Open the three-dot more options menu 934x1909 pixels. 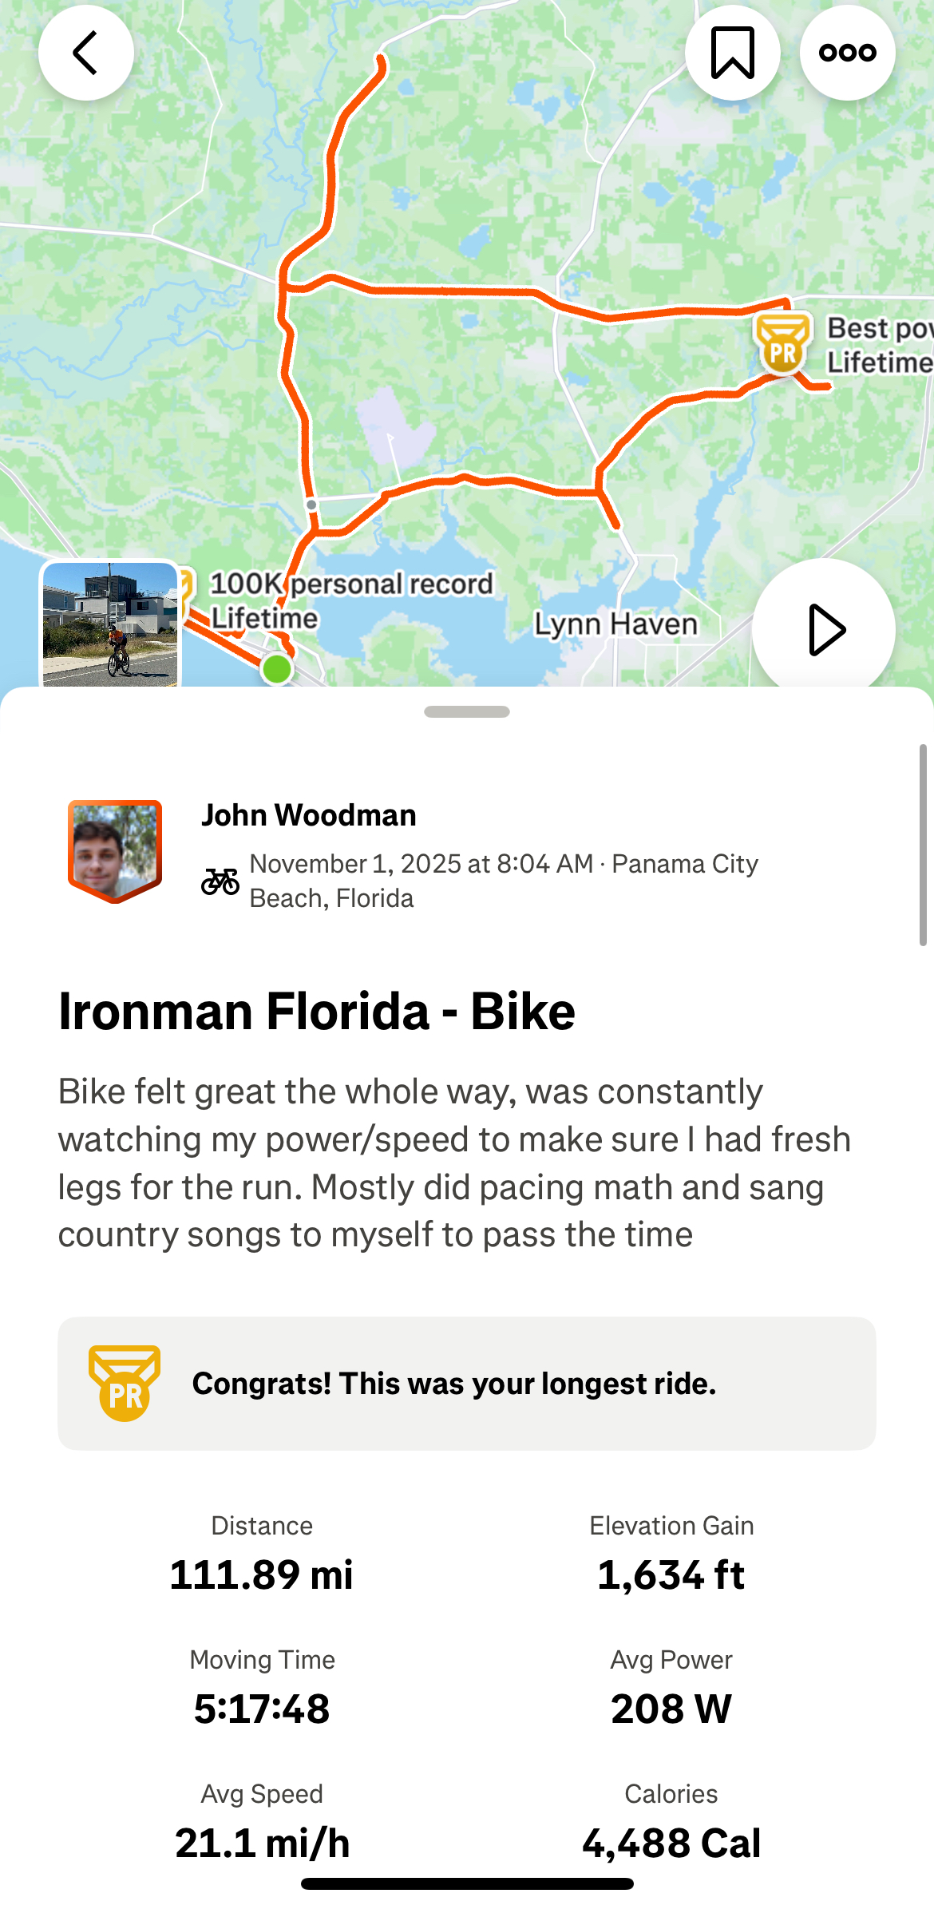point(847,53)
